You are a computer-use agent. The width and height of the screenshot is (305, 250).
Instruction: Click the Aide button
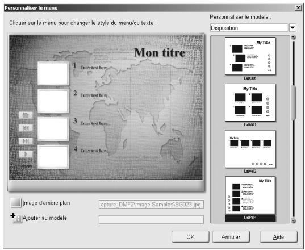(x=278, y=237)
